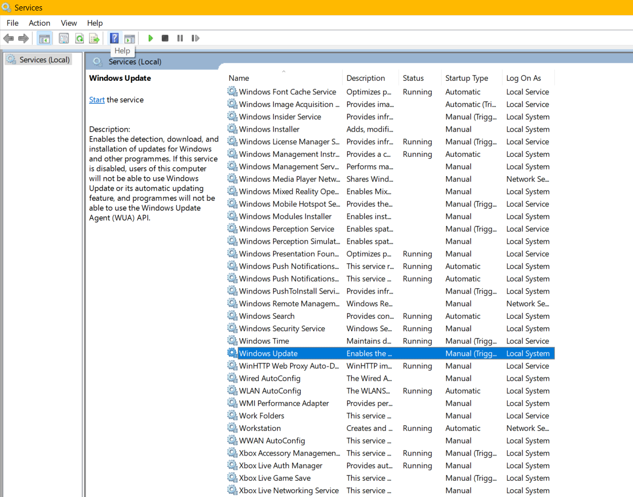Select the Windows Perception Simulation service
Screen dimensions: 633x497
390,241
